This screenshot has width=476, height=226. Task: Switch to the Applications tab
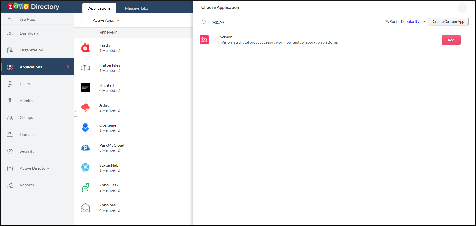click(99, 8)
